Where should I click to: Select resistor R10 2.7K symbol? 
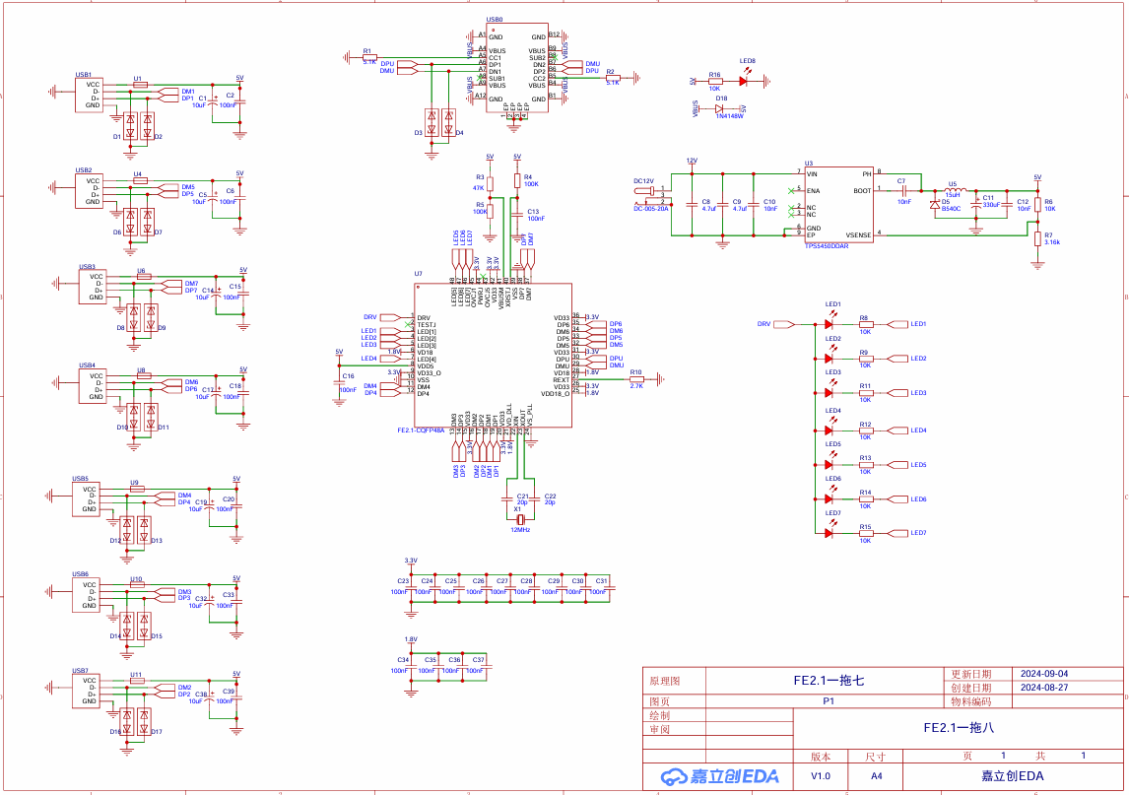pyautogui.click(x=636, y=379)
